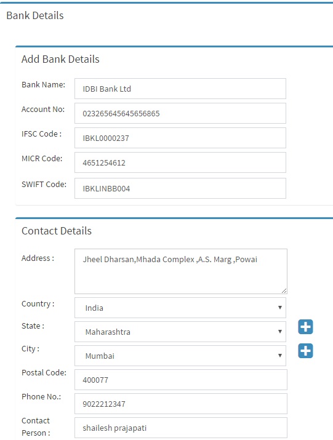Image resolution: width=333 pixels, height=440 pixels.
Task: Open the Country dropdown showing India
Action: [x=180, y=308]
